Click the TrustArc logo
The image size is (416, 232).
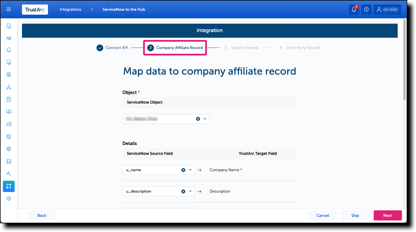[35, 9]
